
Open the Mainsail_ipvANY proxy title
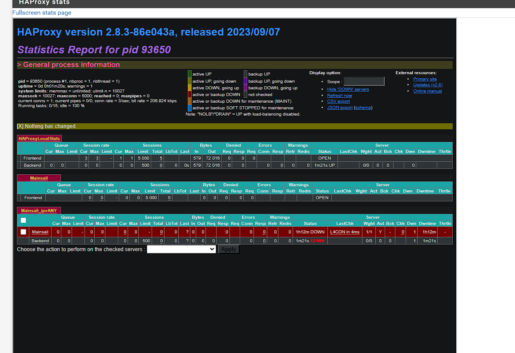click(39, 211)
